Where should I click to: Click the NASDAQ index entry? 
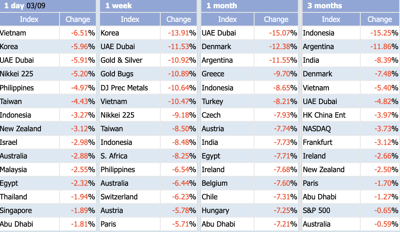(317, 129)
